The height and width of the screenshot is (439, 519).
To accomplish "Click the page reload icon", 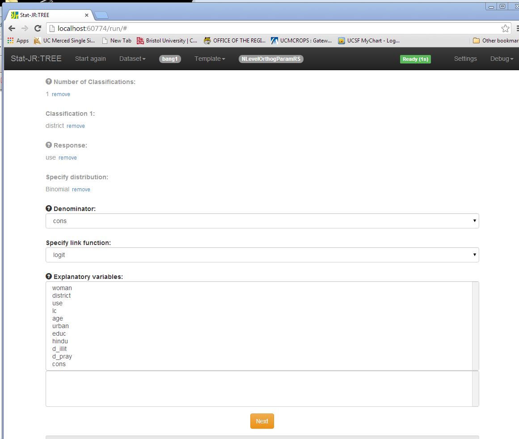I will (x=38, y=29).
